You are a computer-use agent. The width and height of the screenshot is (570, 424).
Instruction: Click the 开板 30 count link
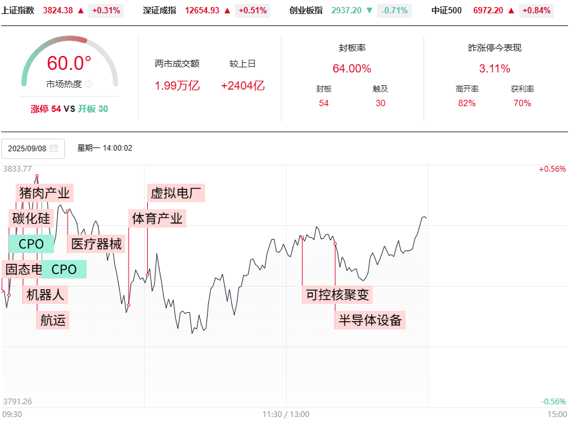point(93,109)
